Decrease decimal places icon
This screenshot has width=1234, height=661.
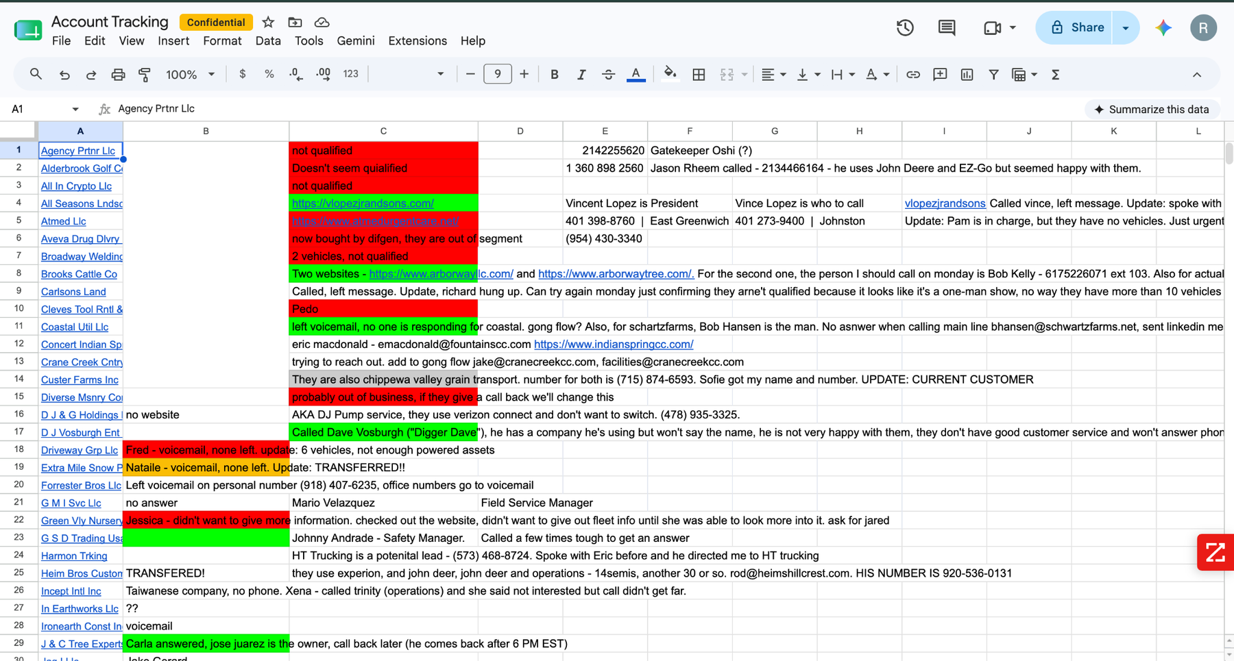point(296,74)
